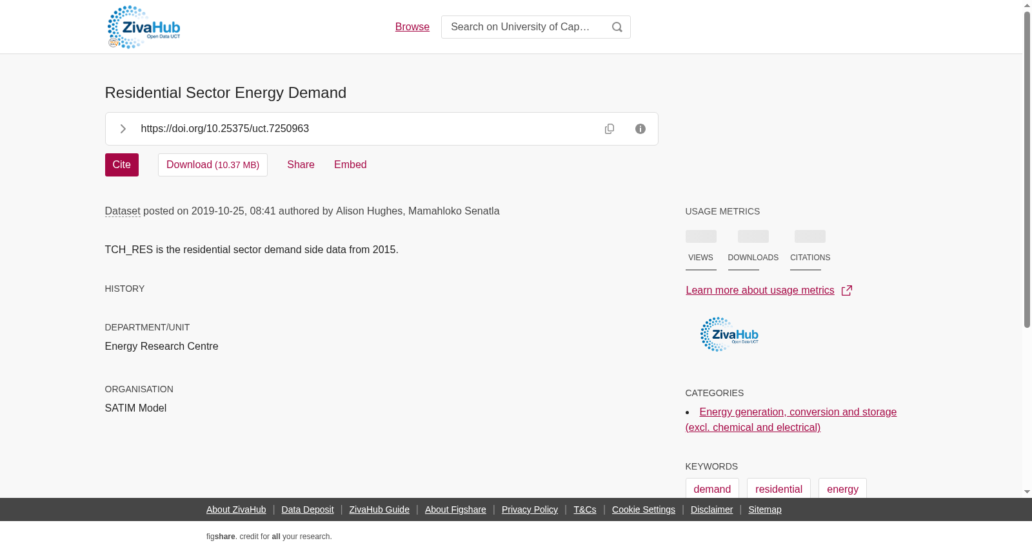Click ZivaHub logo in sidebar

tap(729, 334)
